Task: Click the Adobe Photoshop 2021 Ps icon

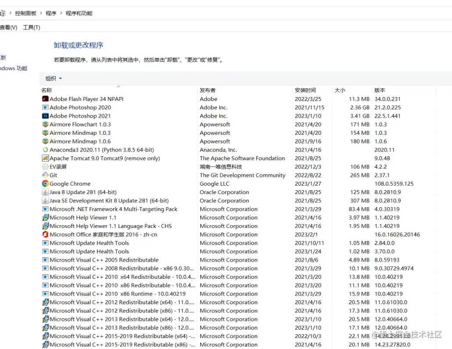Action: [x=45, y=116]
